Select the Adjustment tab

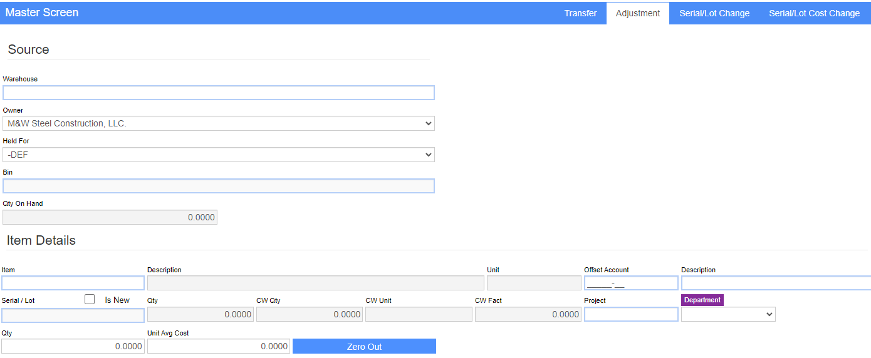(x=638, y=13)
